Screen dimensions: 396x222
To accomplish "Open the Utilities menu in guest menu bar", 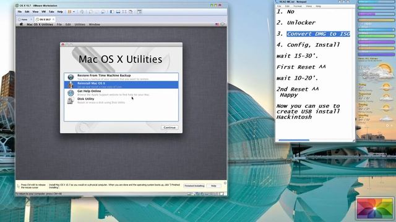I will (80, 25).
